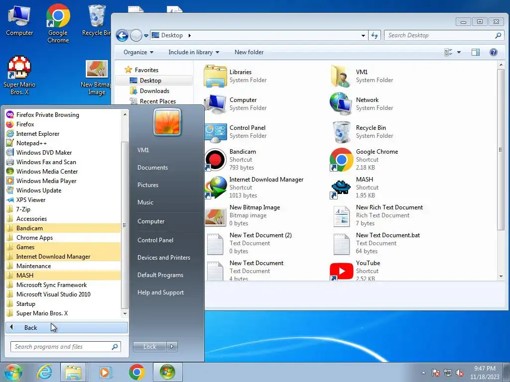Expand the Chrome Apps folder
Screen dimensions: 510x382
pos(63,237)
